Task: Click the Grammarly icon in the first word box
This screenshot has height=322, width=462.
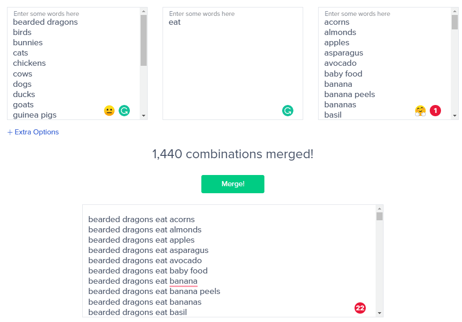Action: [x=124, y=111]
